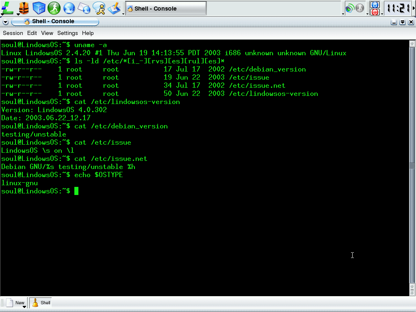Click the terminal scrollbar up arrow
Viewport: 416px width, 312px height.
412,43
